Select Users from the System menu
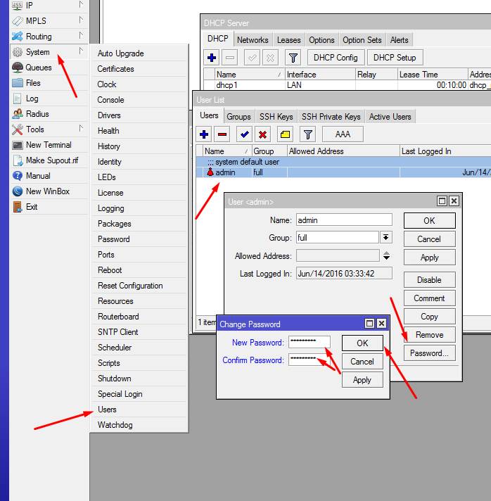Viewport: 491px width, 501px height. (107, 410)
